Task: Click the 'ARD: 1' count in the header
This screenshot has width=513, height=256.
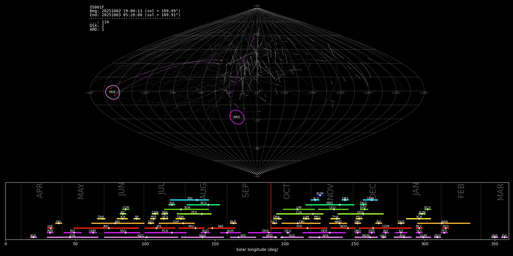Action: [x=97, y=30]
